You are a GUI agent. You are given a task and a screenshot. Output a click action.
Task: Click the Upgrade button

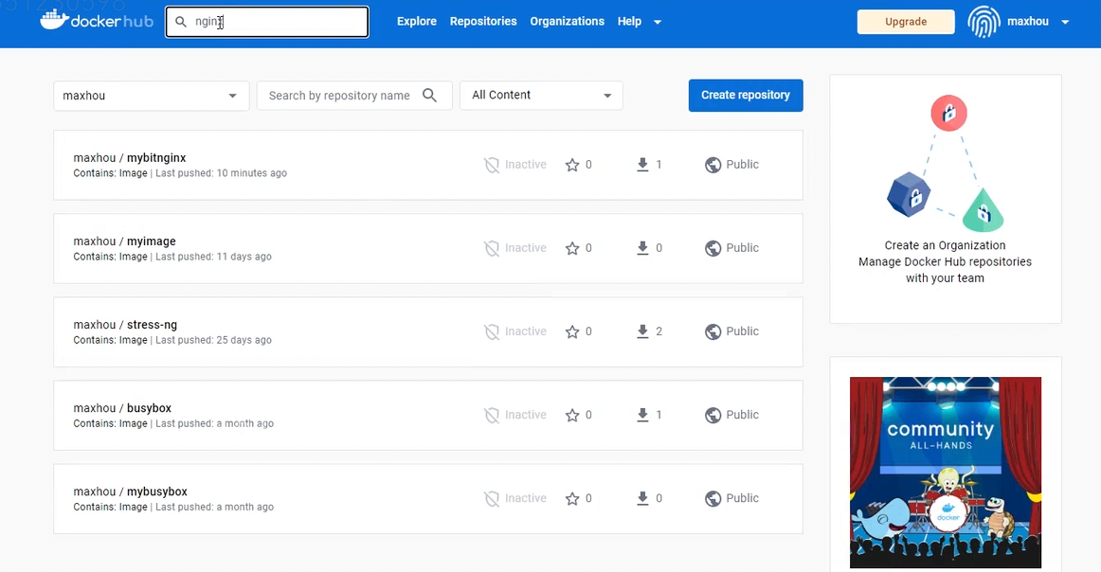tap(906, 22)
